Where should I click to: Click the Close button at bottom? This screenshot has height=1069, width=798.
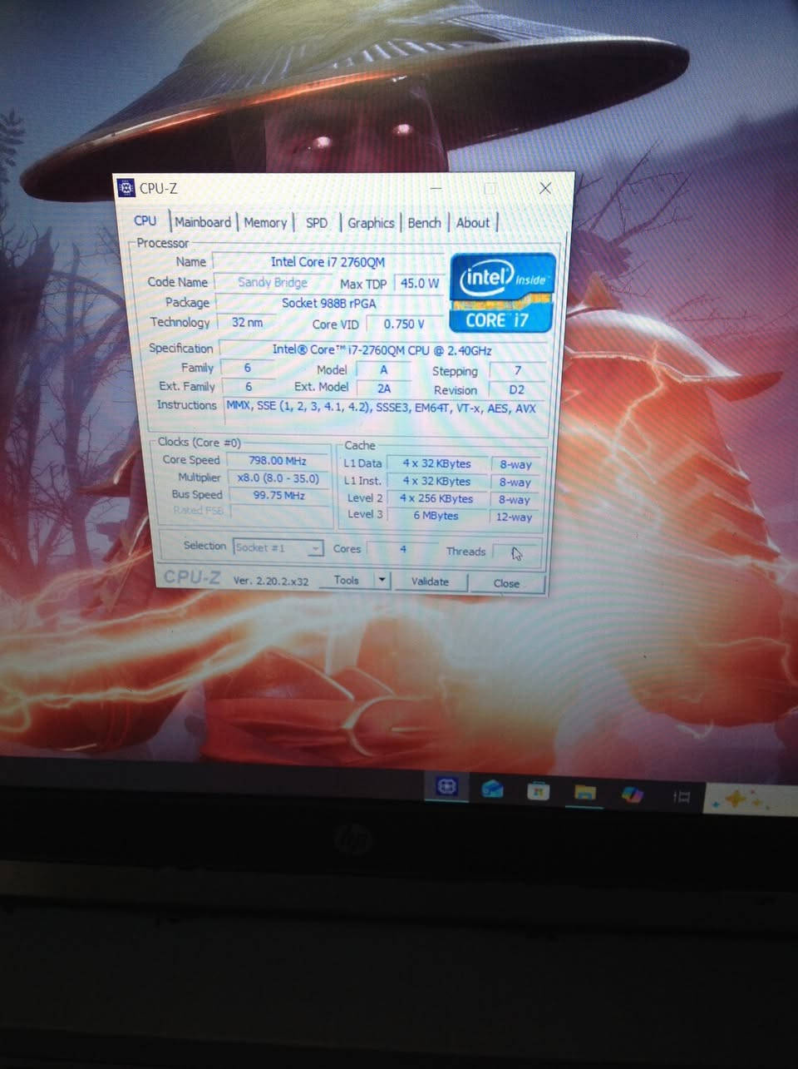point(506,583)
